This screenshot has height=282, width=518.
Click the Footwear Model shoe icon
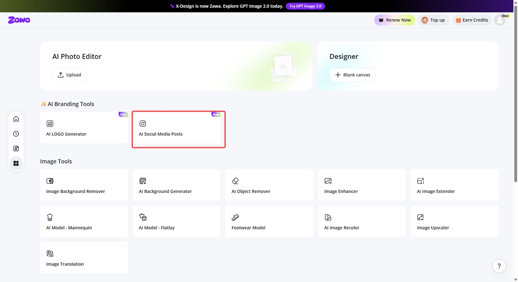[235, 217]
